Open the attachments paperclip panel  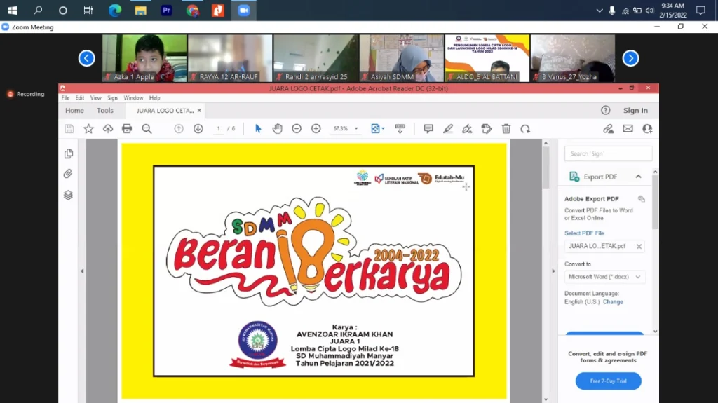point(68,174)
